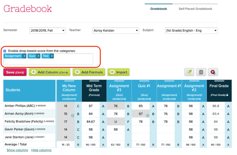Screen dimensions: 237x155
Task: Open the comment icon in Arman's My New Column cell
Action: coord(73,116)
